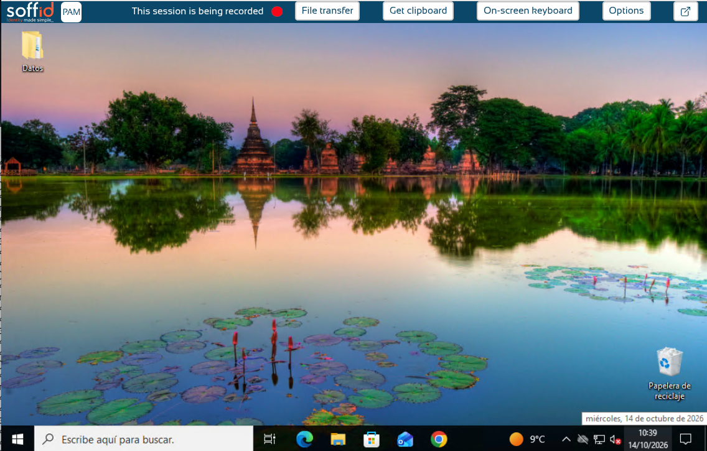Launch Microsoft Edge from the taskbar
Screen dimensions: 707x451
[x=304, y=439]
